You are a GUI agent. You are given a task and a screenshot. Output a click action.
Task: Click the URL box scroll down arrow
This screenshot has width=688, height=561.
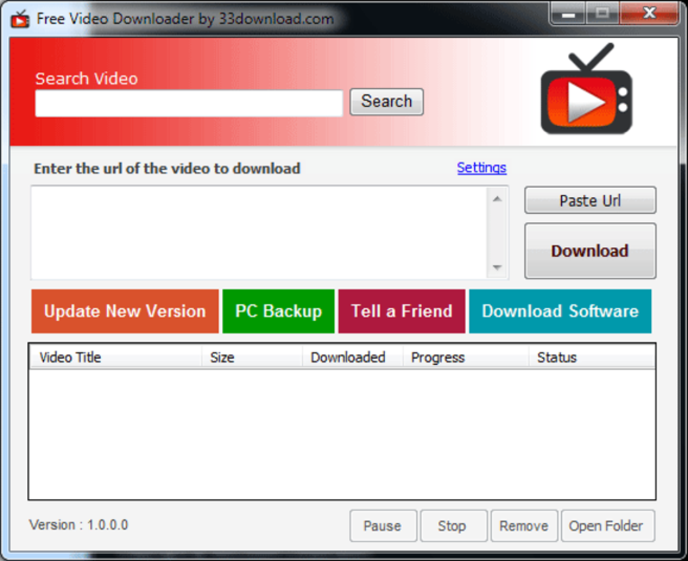click(497, 267)
